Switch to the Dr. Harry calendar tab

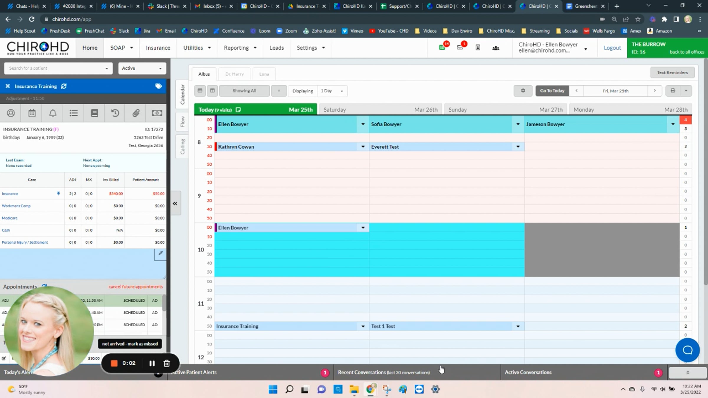pyautogui.click(x=235, y=74)
